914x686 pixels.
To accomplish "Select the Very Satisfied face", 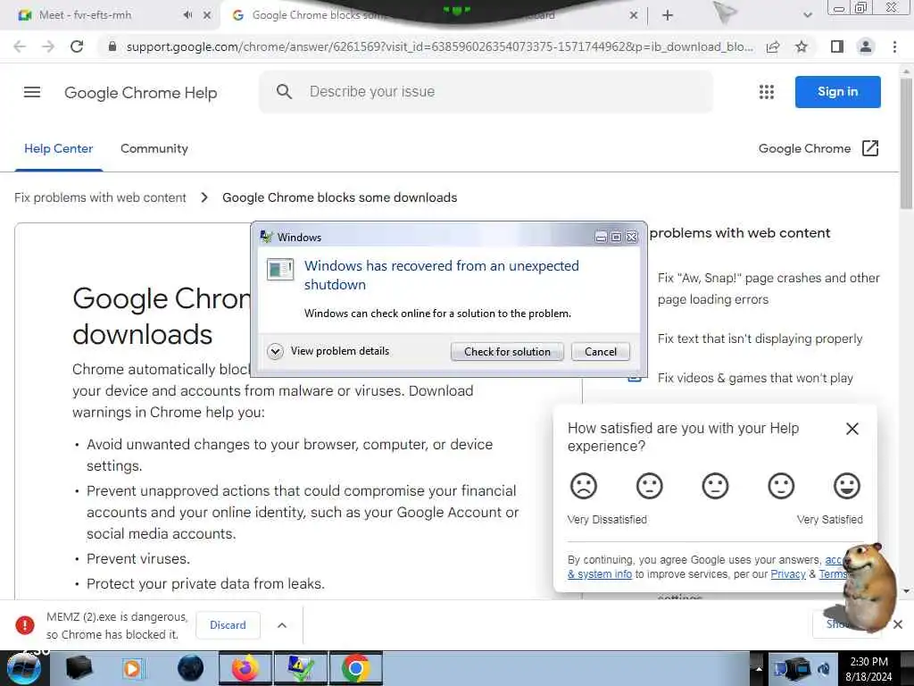I will [847, 485].
